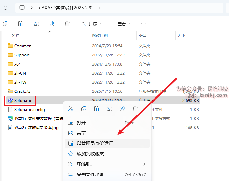This screenshot has height=181, width=229.
Task: Open the 排序 sort dropdown
Action: pyautogui.click(x=91, y=24)
